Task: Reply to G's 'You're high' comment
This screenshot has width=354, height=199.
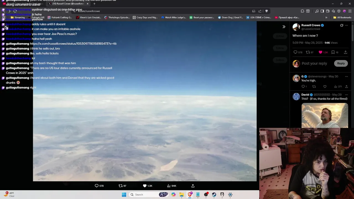Action: tap(304, 87)
